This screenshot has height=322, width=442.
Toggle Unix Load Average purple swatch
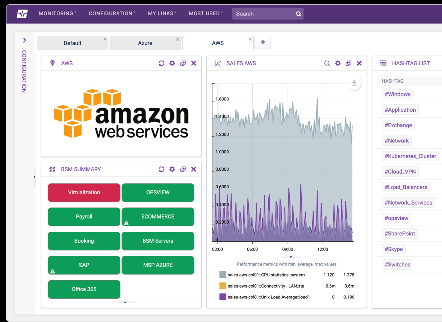pos(223,297)
